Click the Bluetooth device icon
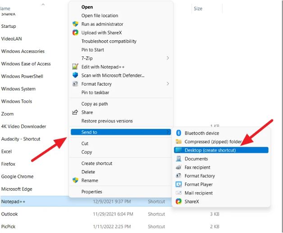This screenshot has width=283, height=233. coord(178,133)
